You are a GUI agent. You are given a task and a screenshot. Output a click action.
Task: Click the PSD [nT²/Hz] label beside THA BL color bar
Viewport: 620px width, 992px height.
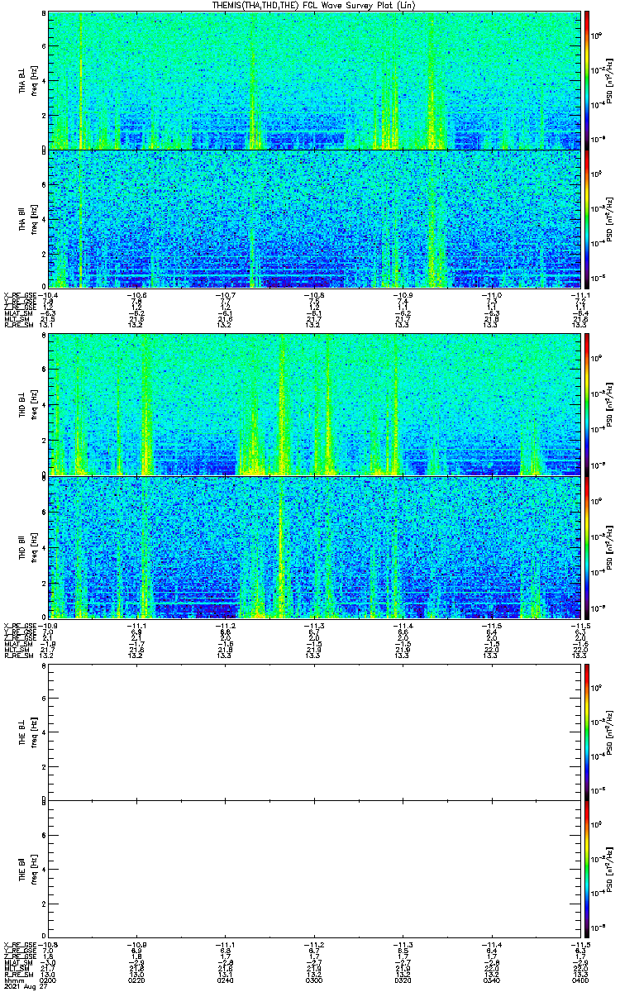point(608,81)
